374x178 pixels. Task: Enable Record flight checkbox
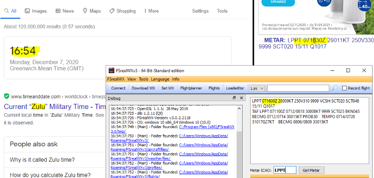click(x=345, y=88)
